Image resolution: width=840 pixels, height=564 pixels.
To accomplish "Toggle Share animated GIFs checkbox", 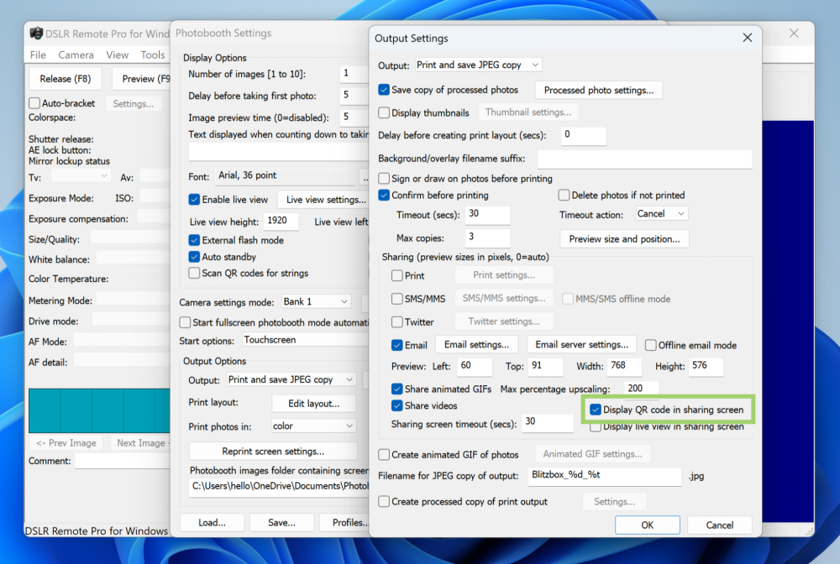I will coord(397,389).
